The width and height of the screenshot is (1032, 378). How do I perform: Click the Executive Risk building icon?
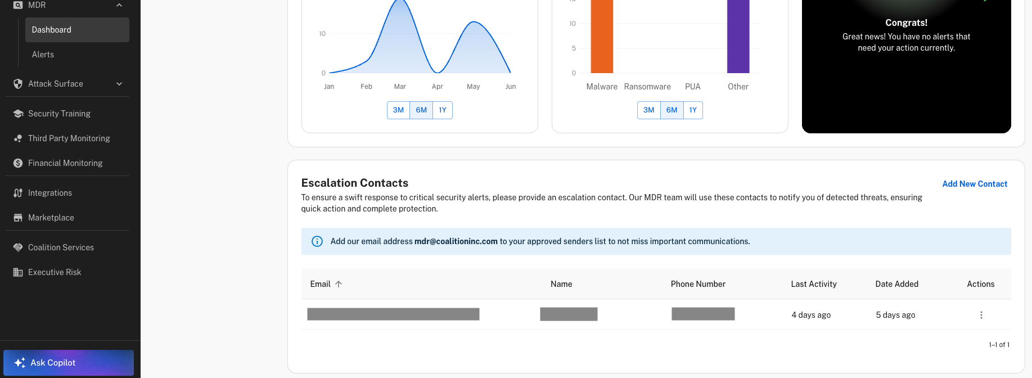tap(18, 272)
